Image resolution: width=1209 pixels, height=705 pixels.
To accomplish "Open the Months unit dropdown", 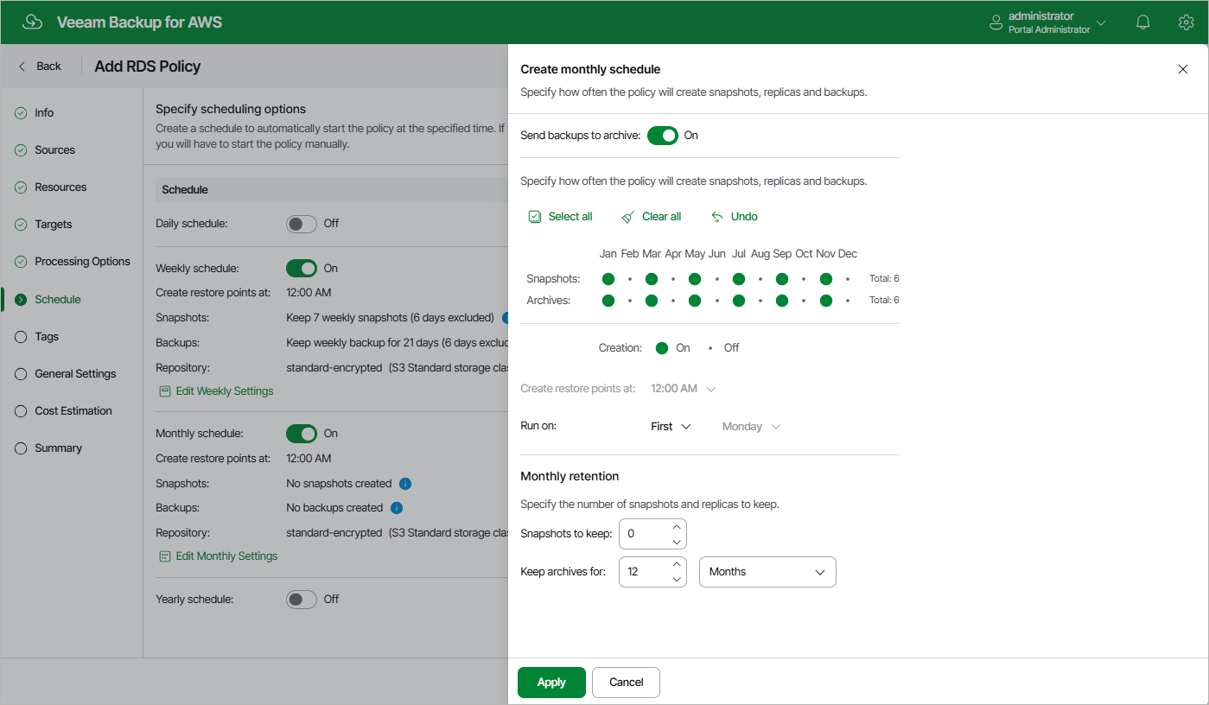I will [x=767, y=572].
